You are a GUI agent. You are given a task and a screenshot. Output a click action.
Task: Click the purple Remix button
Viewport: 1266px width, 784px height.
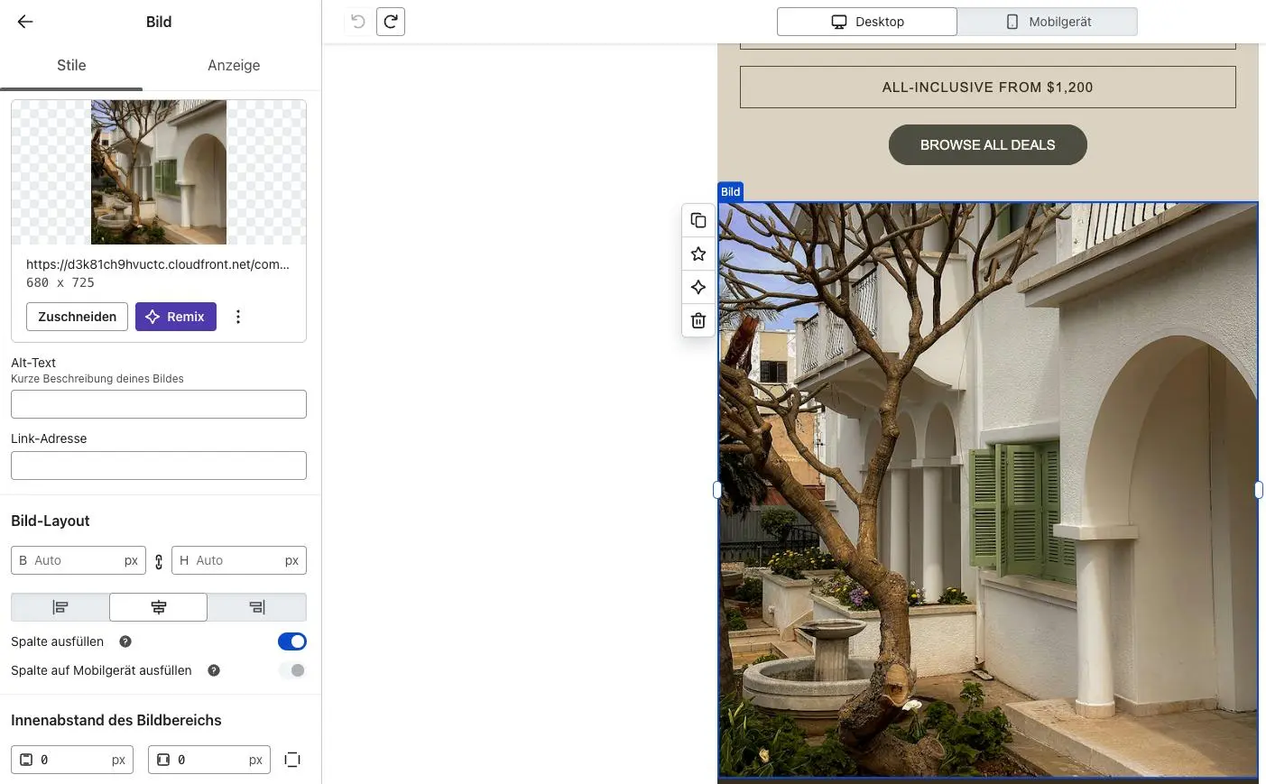click(176, 317)
